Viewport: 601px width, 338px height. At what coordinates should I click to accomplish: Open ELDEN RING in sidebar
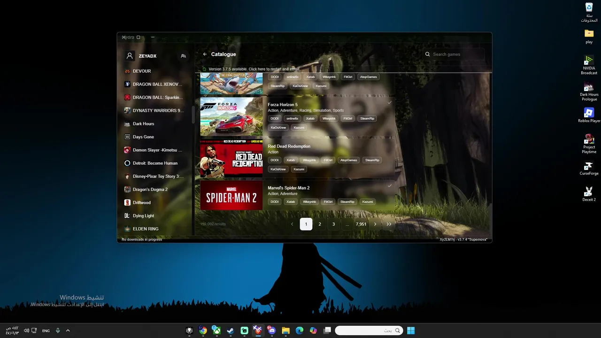click(x=155, y=229)
